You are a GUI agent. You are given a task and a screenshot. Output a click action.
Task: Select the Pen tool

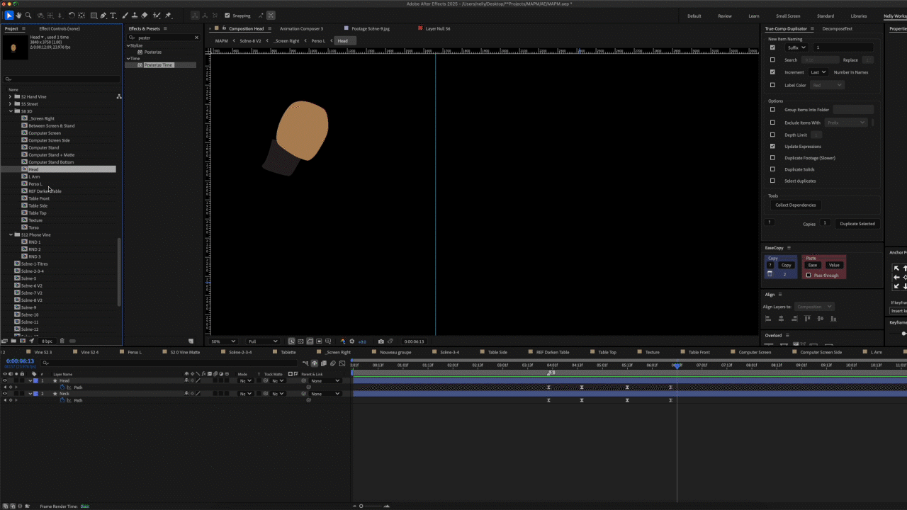coord(103,16)
